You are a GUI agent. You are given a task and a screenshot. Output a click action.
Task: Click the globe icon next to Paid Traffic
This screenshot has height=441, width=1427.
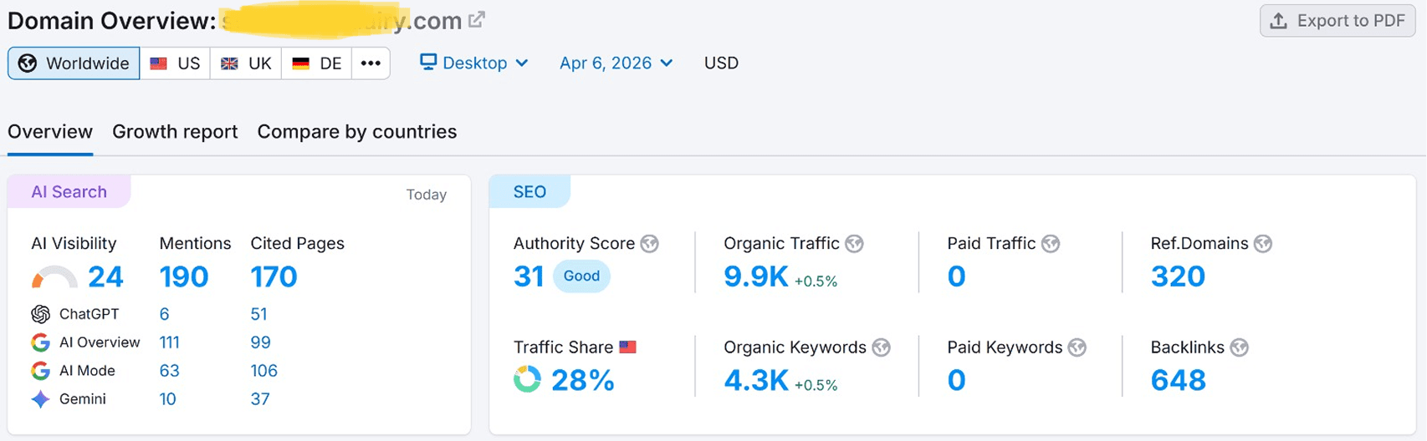tap(1051, 244)
